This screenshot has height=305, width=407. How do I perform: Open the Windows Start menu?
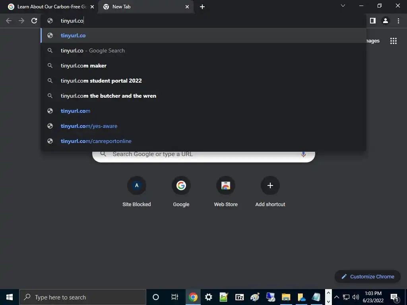[x=10, y=297]
